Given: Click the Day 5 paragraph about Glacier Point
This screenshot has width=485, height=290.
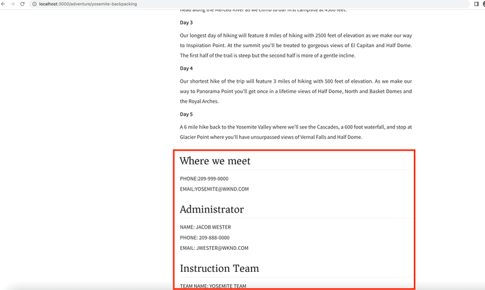Looking at the screenshot, I should click(x=296, y=132).
